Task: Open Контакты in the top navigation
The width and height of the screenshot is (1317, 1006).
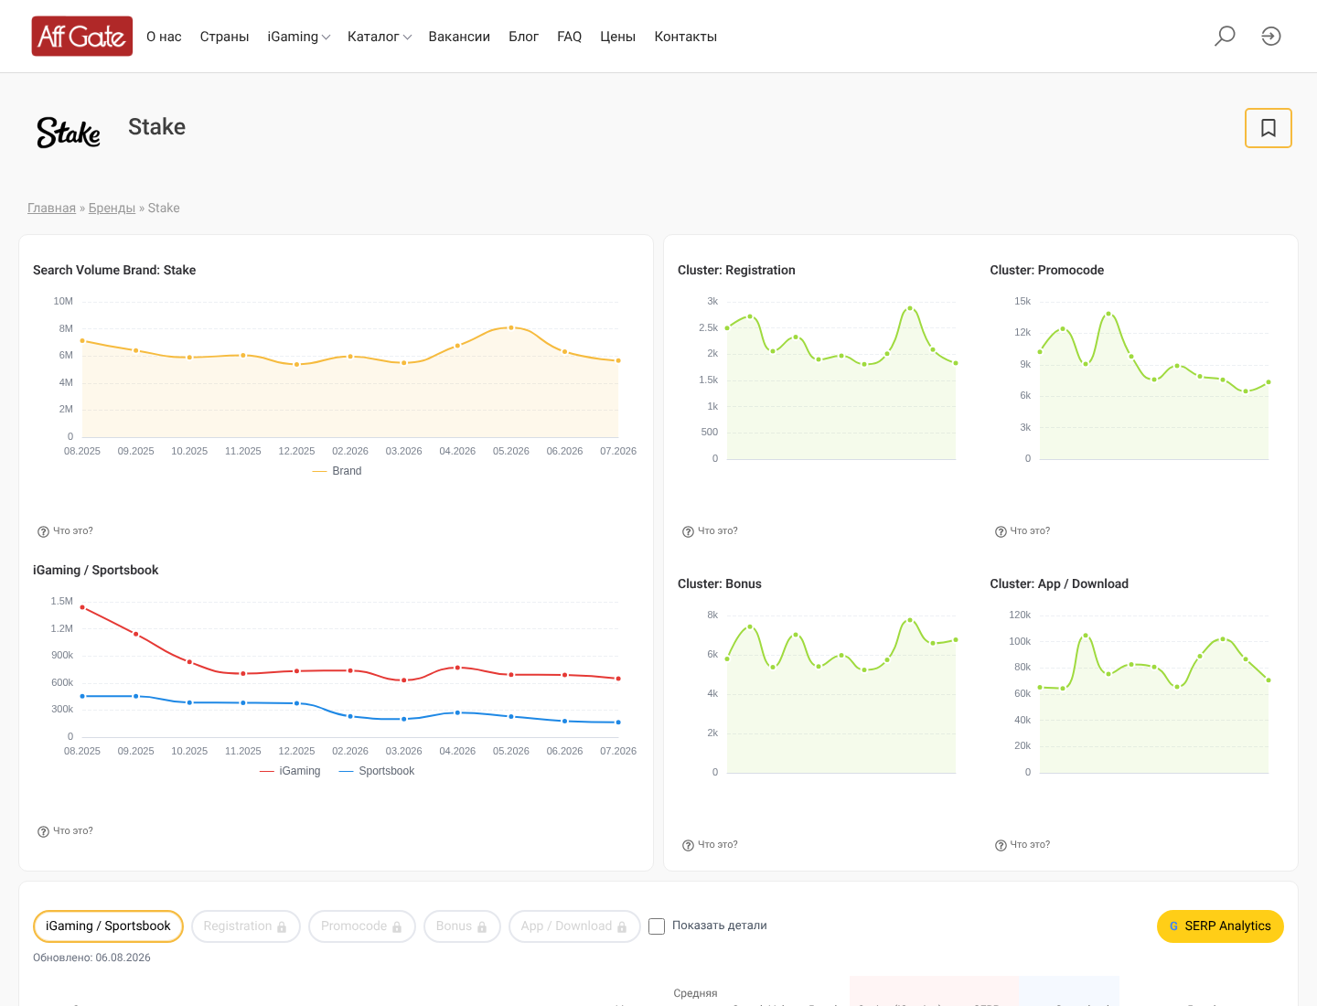Action: point(686,37)
